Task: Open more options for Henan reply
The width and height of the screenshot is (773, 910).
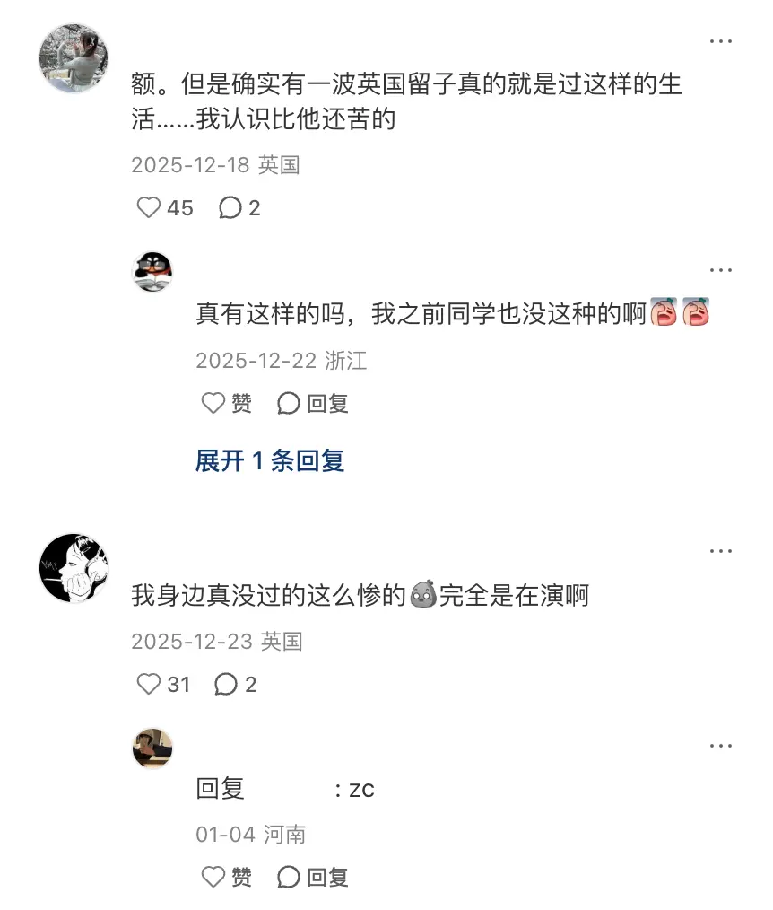Action: (721, 746)
